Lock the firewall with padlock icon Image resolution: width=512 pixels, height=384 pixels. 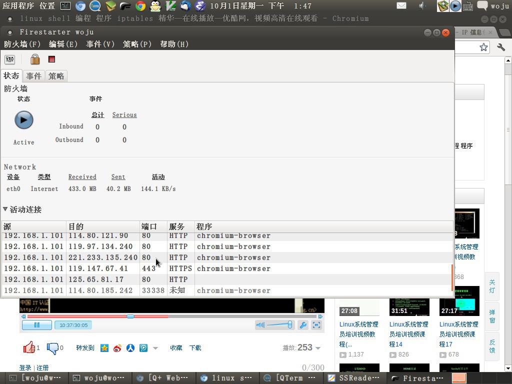click(35, 59)
